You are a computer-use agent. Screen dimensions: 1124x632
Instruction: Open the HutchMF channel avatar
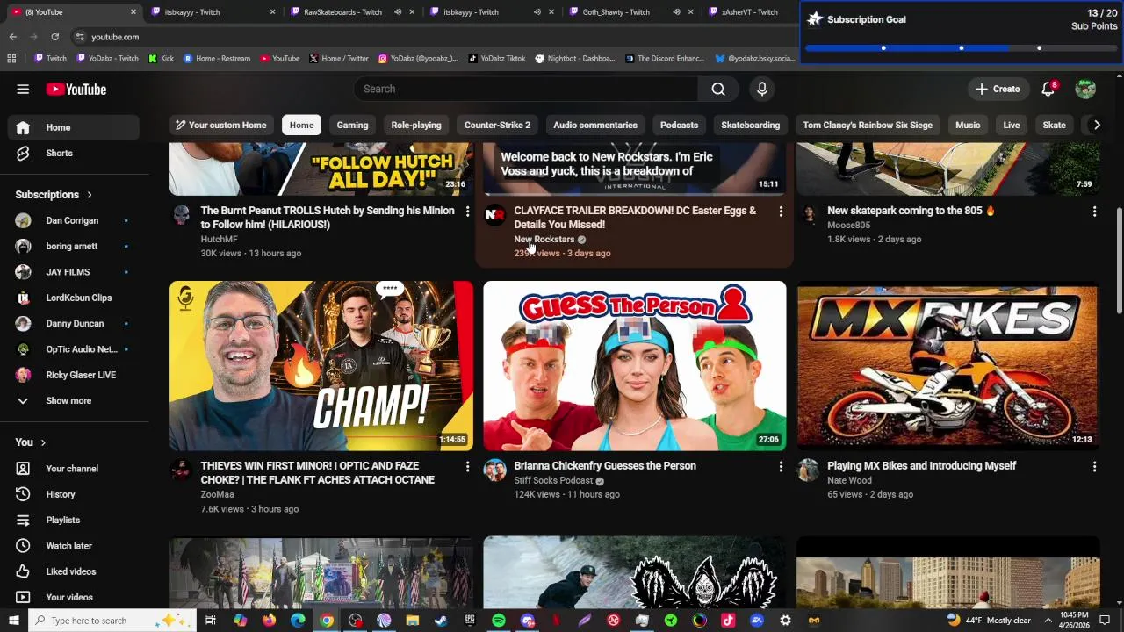pyautogui.click(x=181, y=215)
